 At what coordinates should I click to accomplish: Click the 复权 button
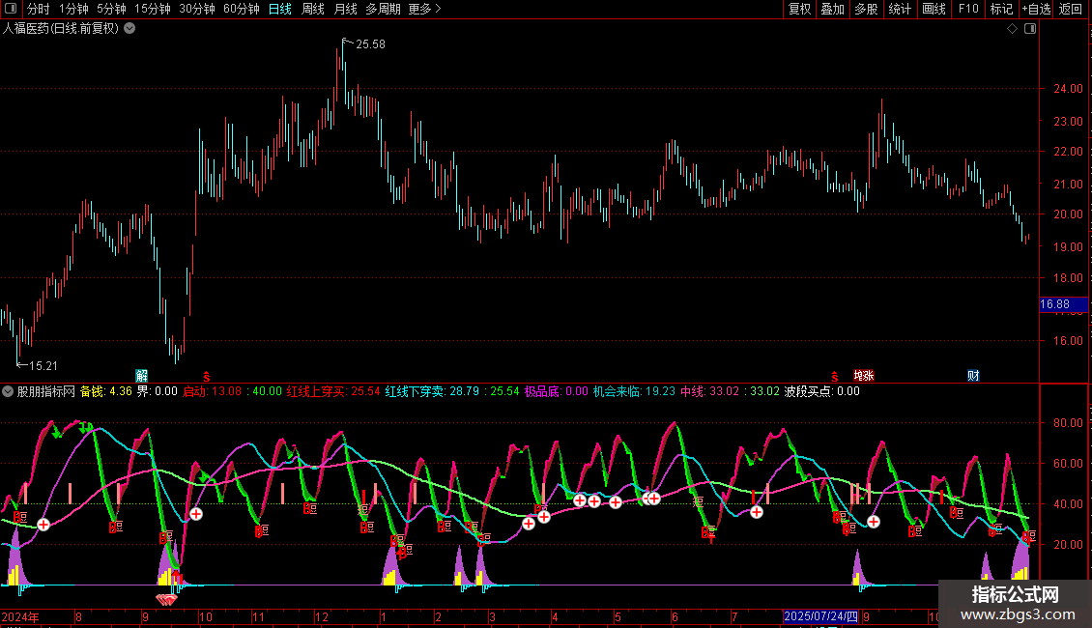click(799, 10)
